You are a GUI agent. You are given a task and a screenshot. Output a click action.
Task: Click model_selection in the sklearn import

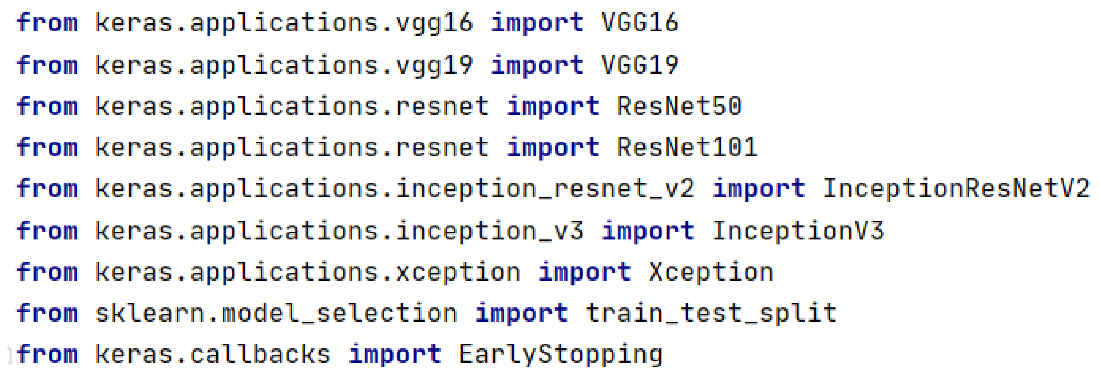click(340, 313)
